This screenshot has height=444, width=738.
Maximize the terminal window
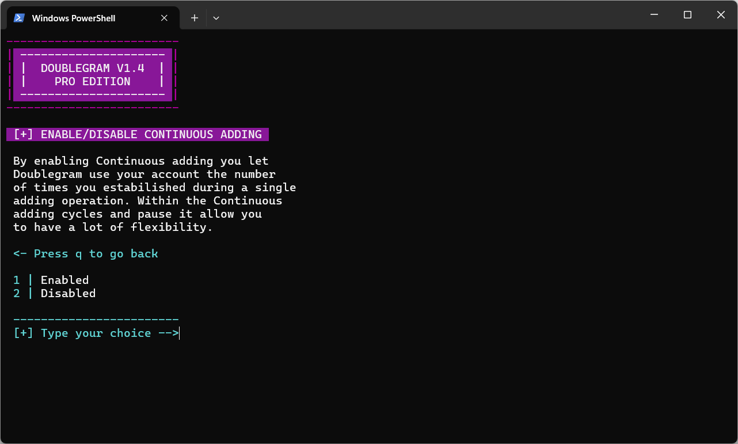687,15
